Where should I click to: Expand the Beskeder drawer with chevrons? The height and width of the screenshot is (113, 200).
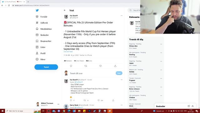tap(192, 106)
